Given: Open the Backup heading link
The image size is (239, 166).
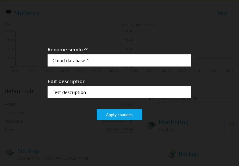Looking at the screenshot, I should pyautogui.click(x=188, y=154).
